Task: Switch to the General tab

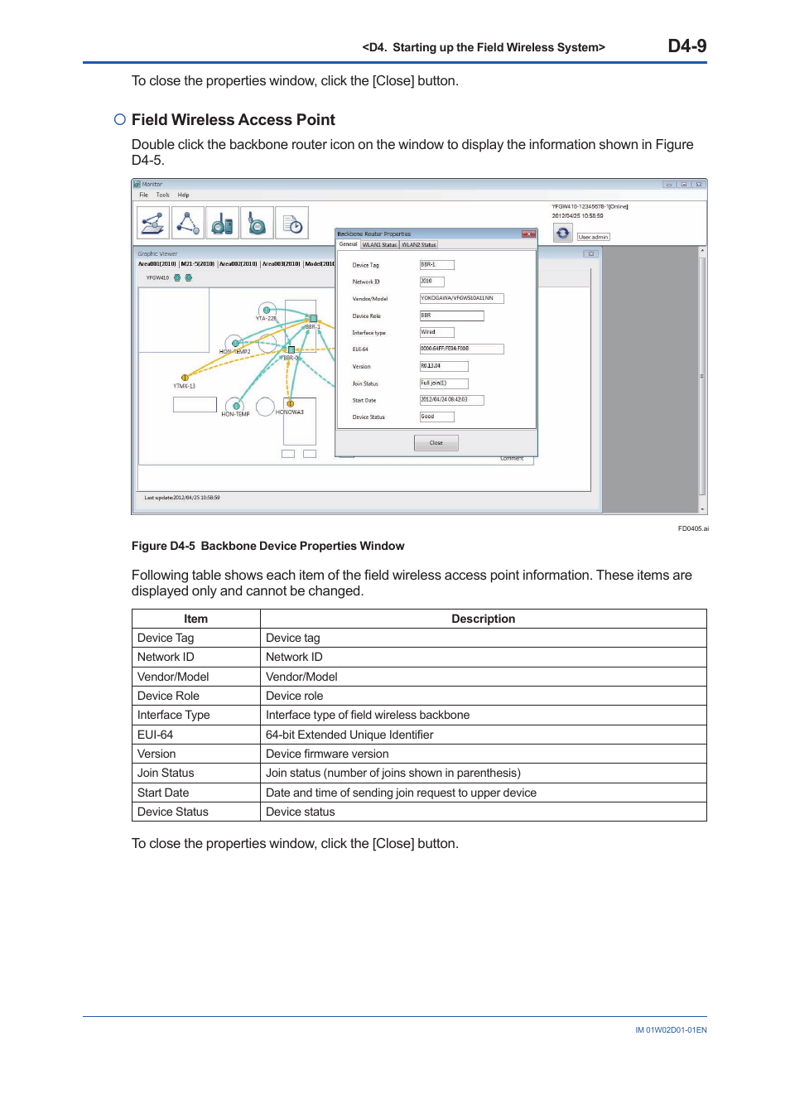Action: (x=348, y=244)
